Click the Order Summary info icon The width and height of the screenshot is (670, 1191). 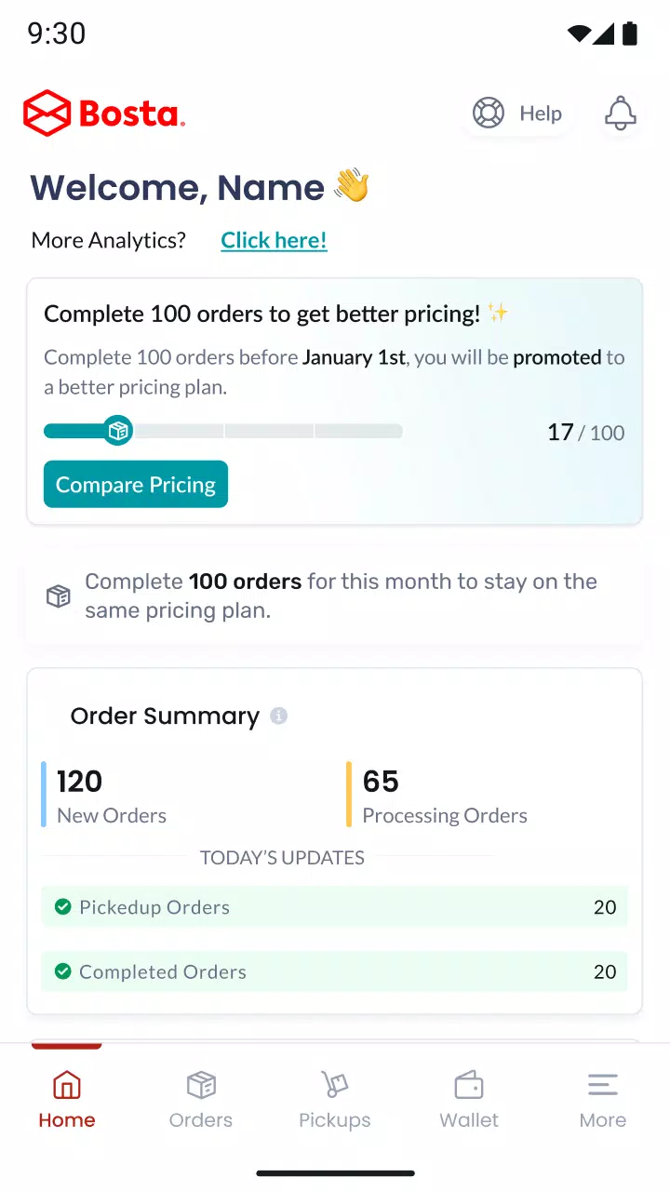[278, 716]
